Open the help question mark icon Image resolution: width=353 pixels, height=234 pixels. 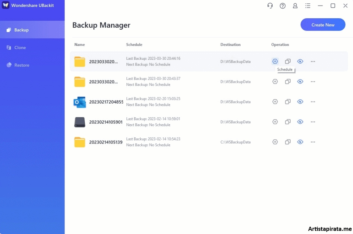click(x=283, y=6)
